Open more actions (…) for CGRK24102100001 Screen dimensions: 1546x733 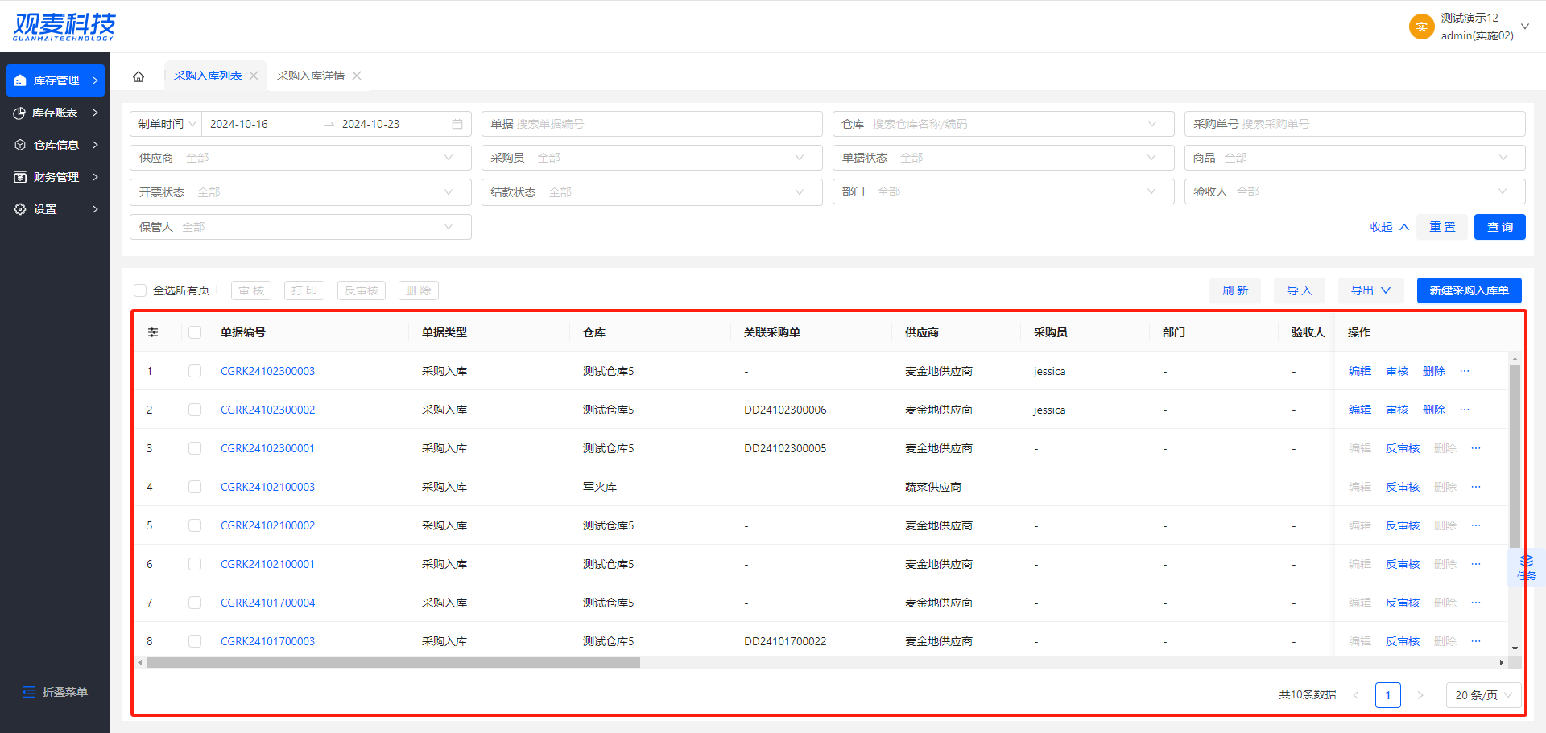tap(1476, 564)
